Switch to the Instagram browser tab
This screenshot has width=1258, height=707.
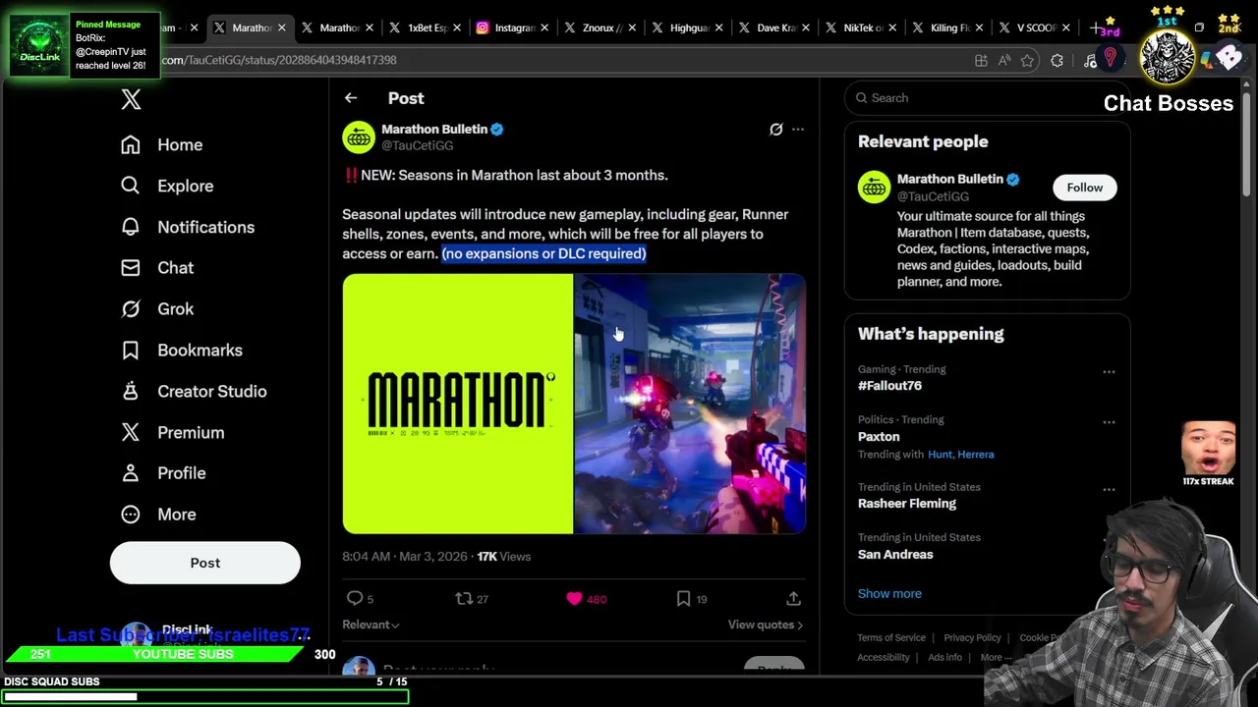pyautogui.click(x=513, y=27)
